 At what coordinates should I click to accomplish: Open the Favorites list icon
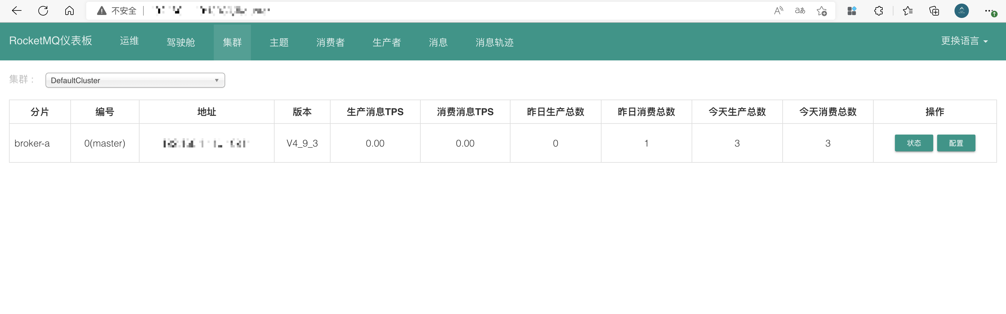[x=907, y=10]
